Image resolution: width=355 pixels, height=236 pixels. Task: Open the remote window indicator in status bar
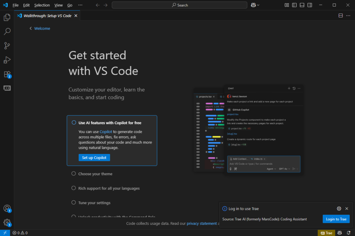(x=5, y=233)
